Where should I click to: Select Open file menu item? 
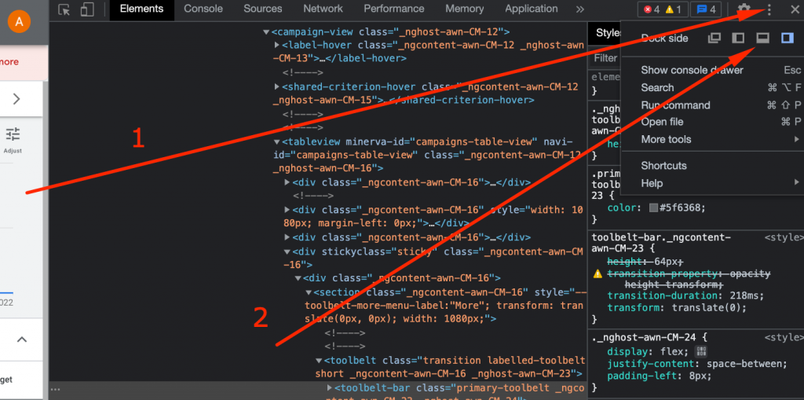coord(712,123)
